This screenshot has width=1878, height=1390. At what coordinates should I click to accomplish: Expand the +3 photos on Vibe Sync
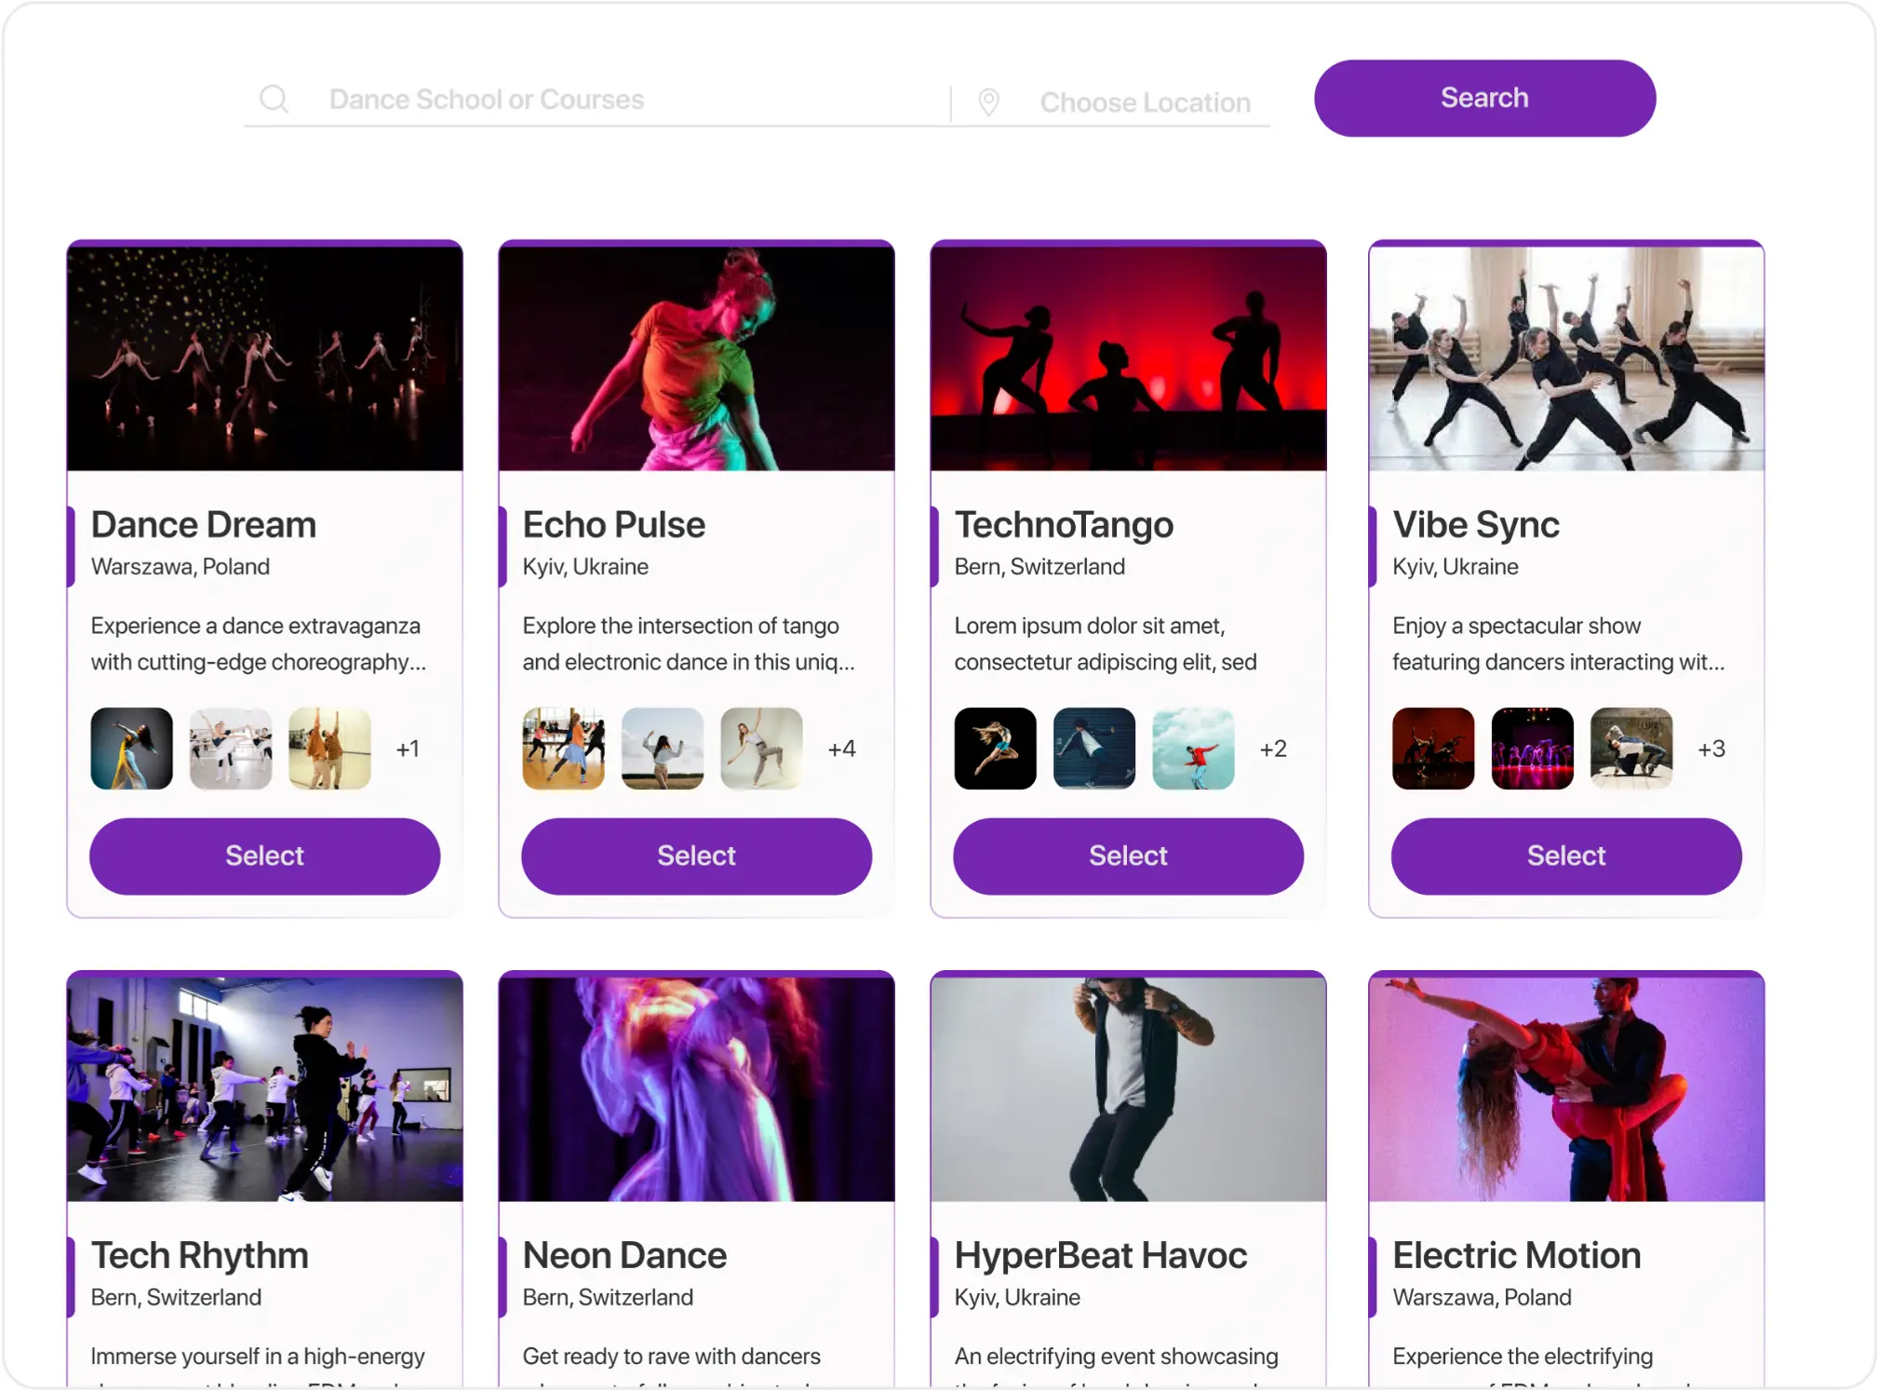[x=1712, y=749]
